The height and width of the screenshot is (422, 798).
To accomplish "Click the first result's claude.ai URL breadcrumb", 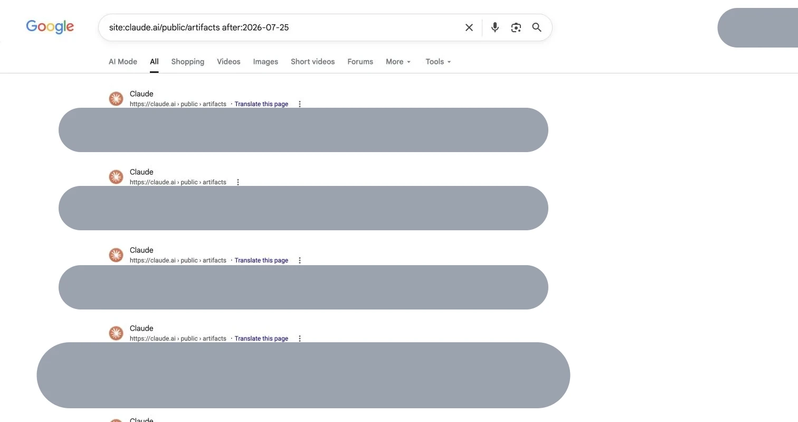I will click(178, 104).
